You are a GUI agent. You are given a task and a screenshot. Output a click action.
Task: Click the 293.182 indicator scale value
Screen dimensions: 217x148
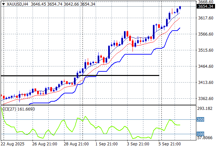pyautogui.click(x=205, y=109)
